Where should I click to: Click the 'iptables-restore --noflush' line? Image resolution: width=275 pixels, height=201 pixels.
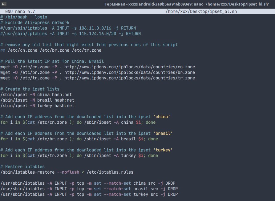[67, 172]
